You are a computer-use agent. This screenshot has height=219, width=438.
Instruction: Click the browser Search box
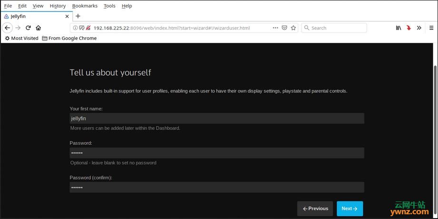334,28
